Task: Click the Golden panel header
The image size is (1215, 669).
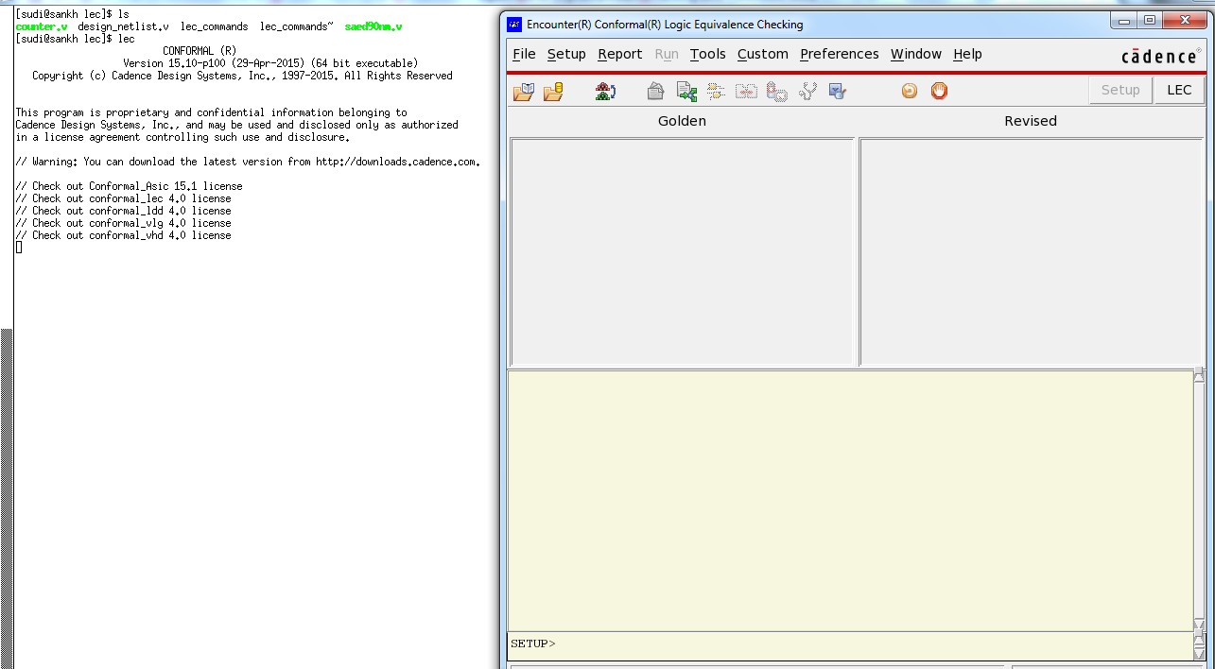Action: coord(682,121)
